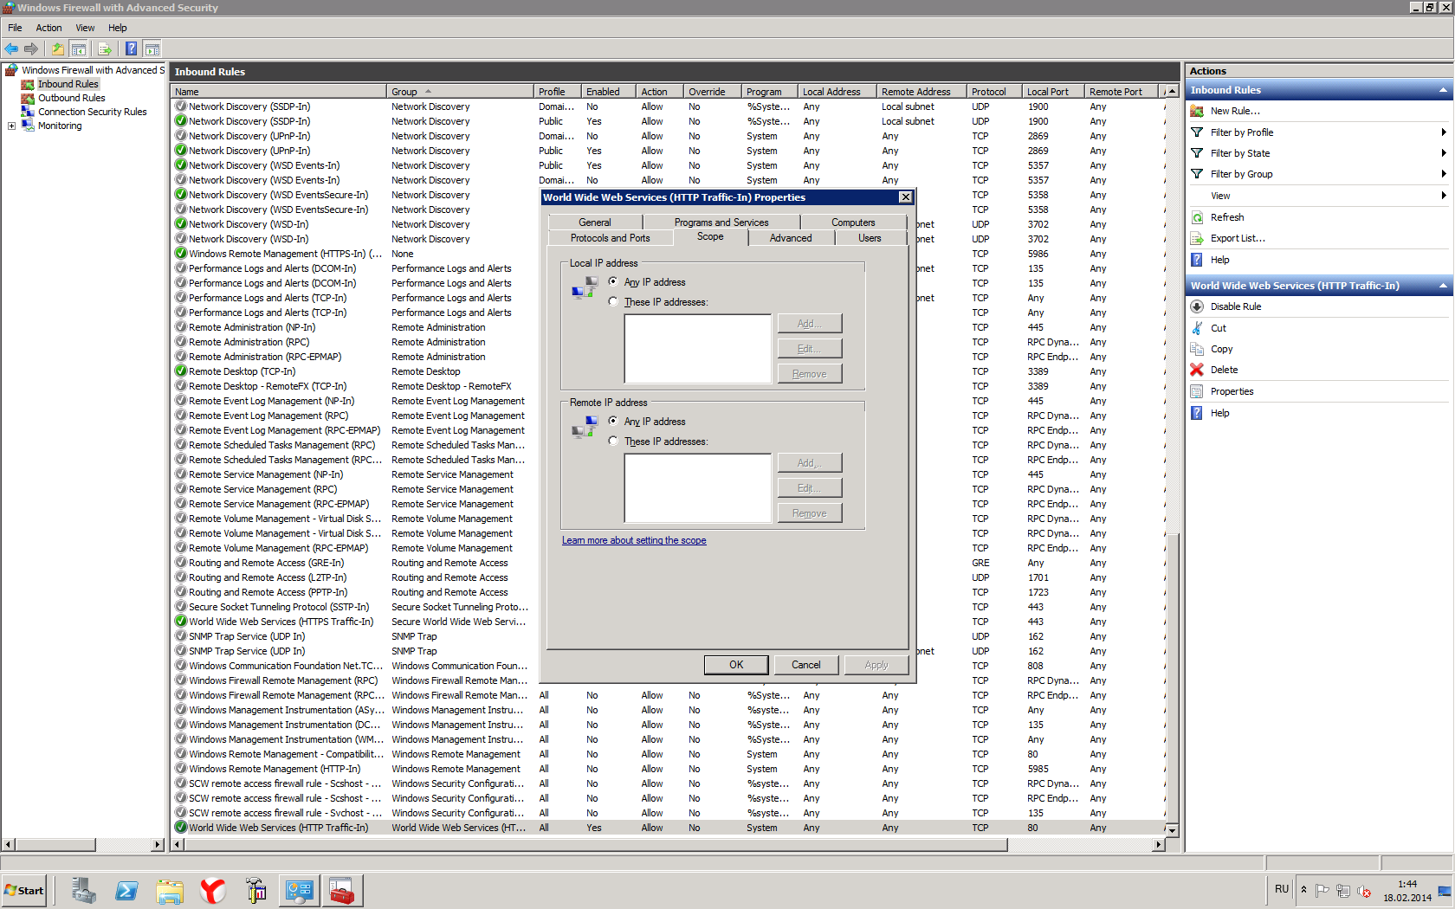
Task: Open Filter by State submenu
Action: pyautogui.click(x=1319, y=153)
